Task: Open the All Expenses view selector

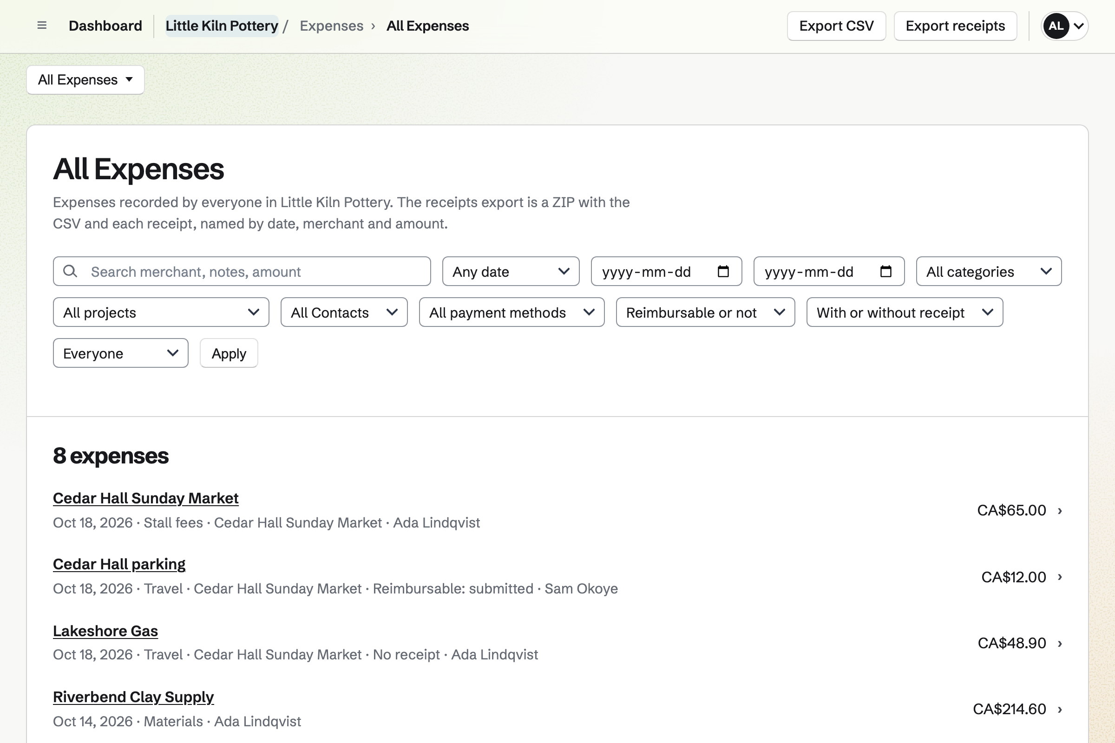Action: click(x=85, y=79)
